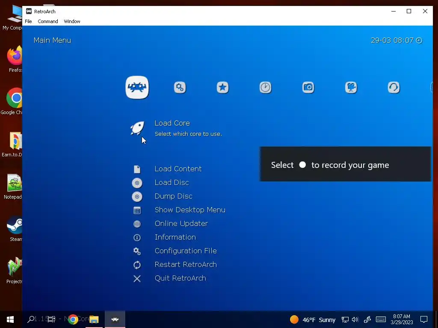Select the Main Menu invader tab icon
This screenshot has height=328, width=438.
[x=137, y=87]
